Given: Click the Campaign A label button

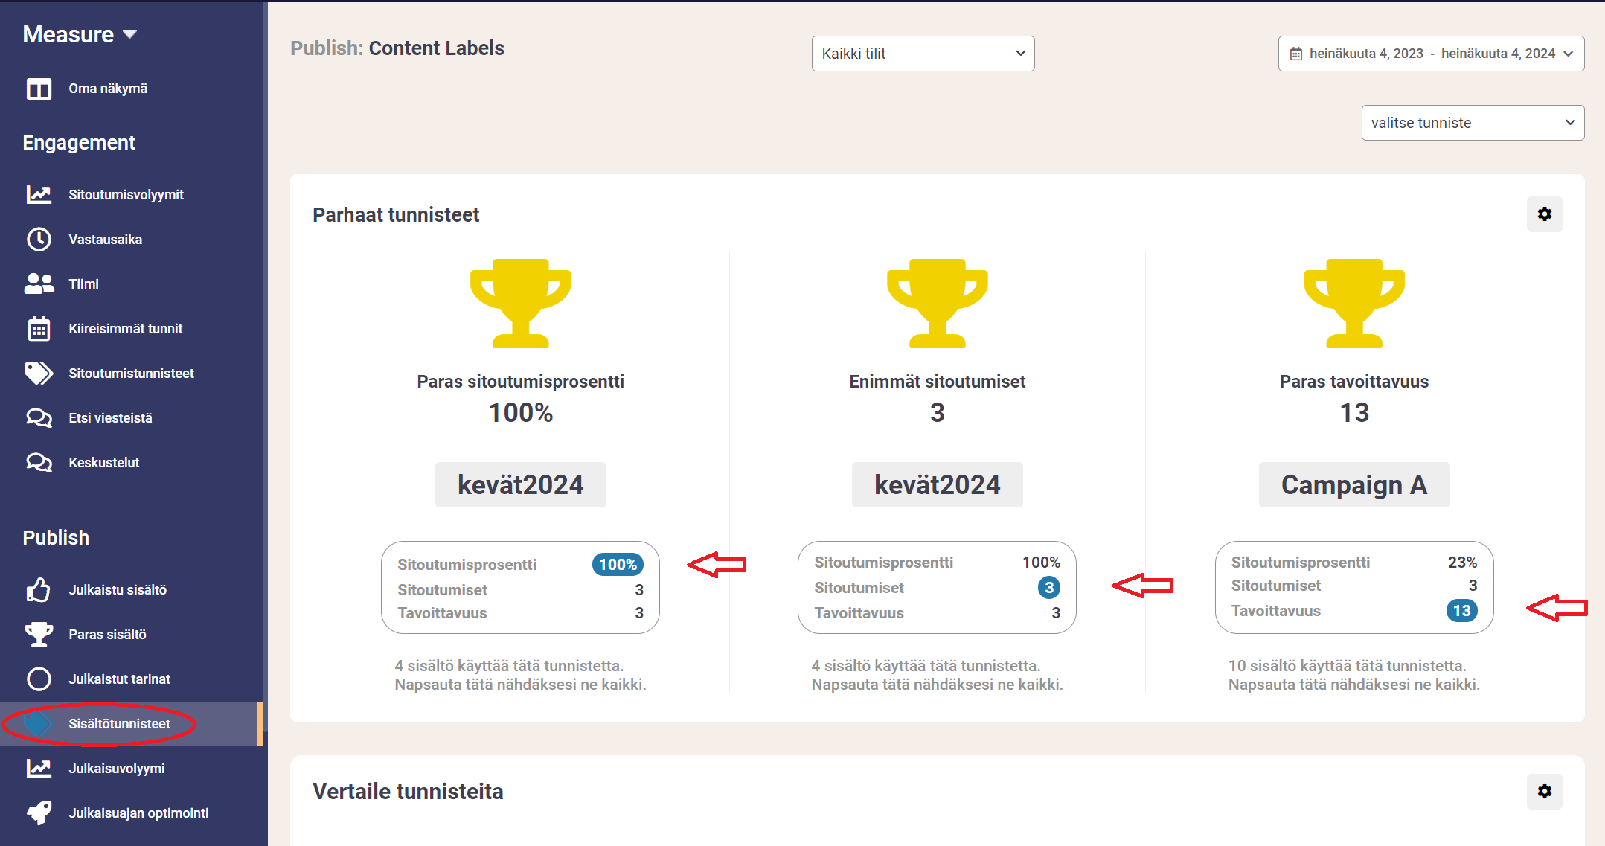Looking at the screenshot, I should (x=1353, y=485).
